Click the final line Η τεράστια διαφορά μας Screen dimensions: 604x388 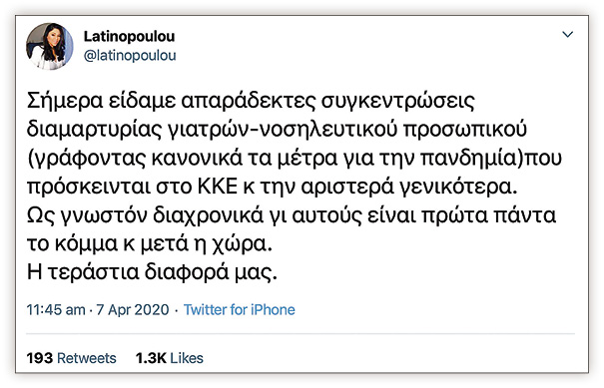(152, 272)
